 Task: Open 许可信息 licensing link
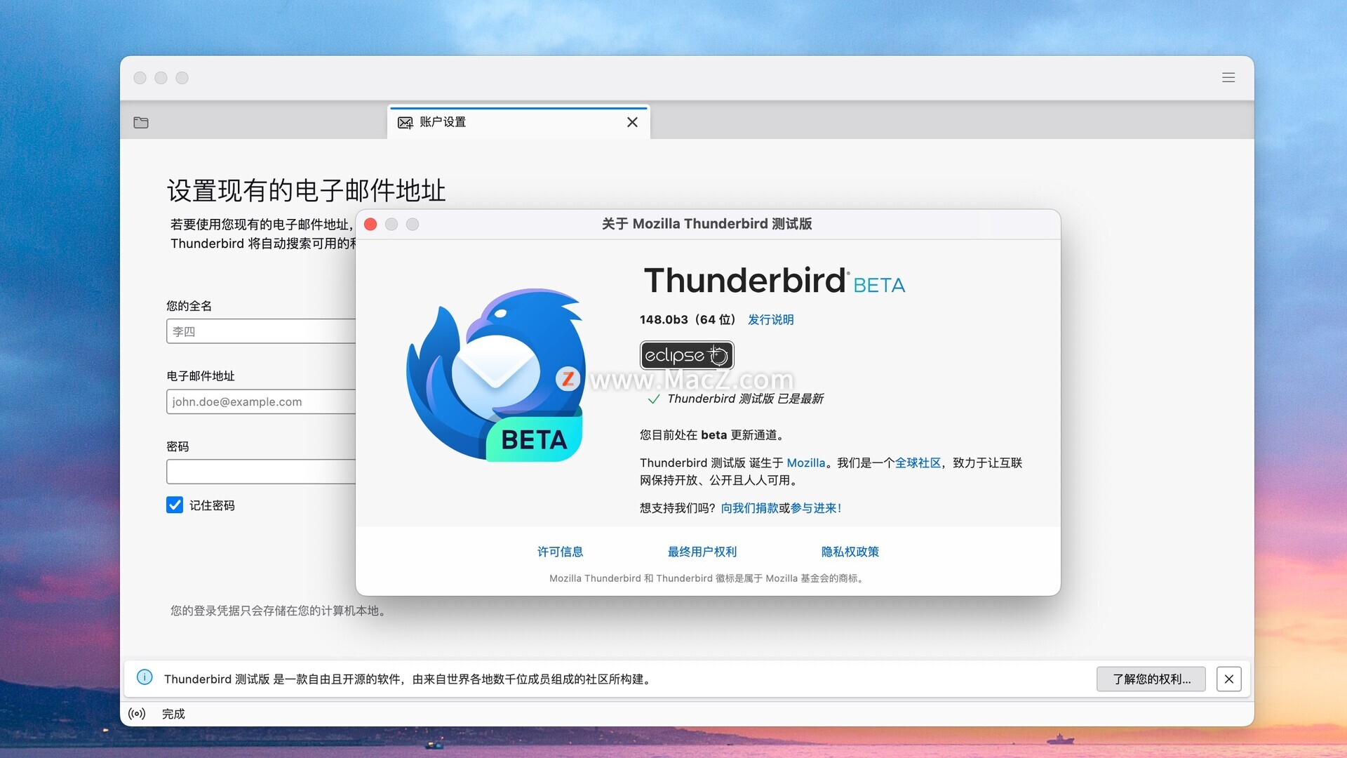click(x=560, y=552)
